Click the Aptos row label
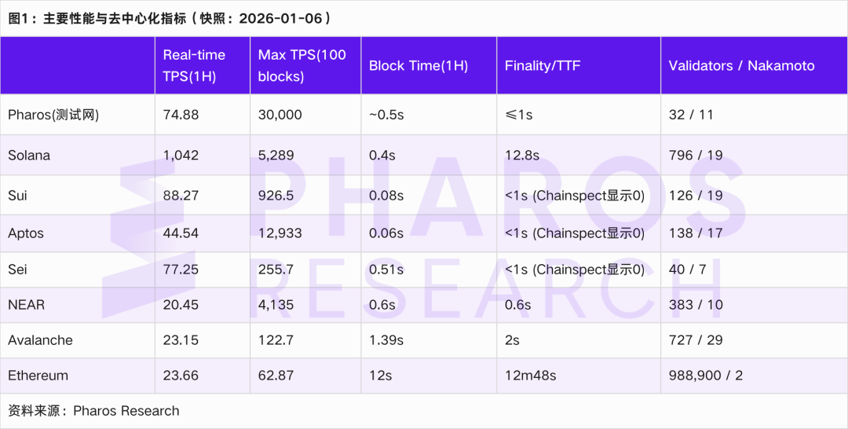This screenshot has height=429, width=848. [x=26, y=233]
